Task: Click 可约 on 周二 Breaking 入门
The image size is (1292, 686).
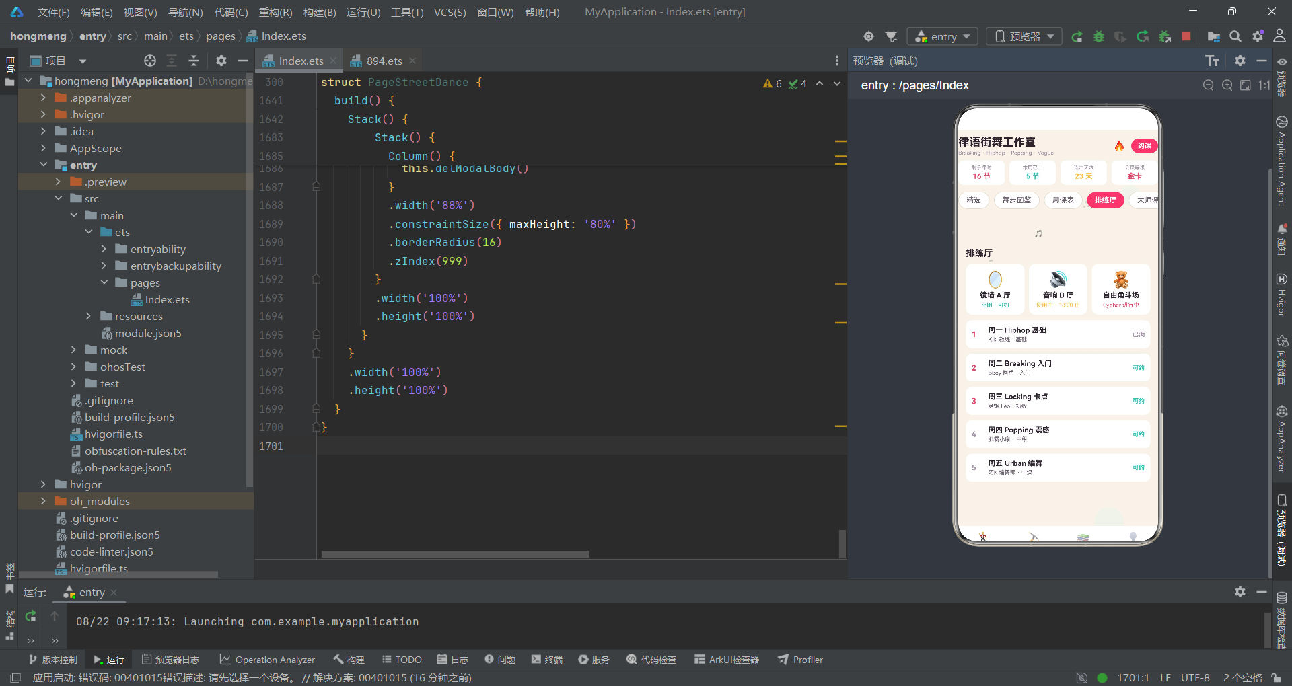Action: 1138,368
